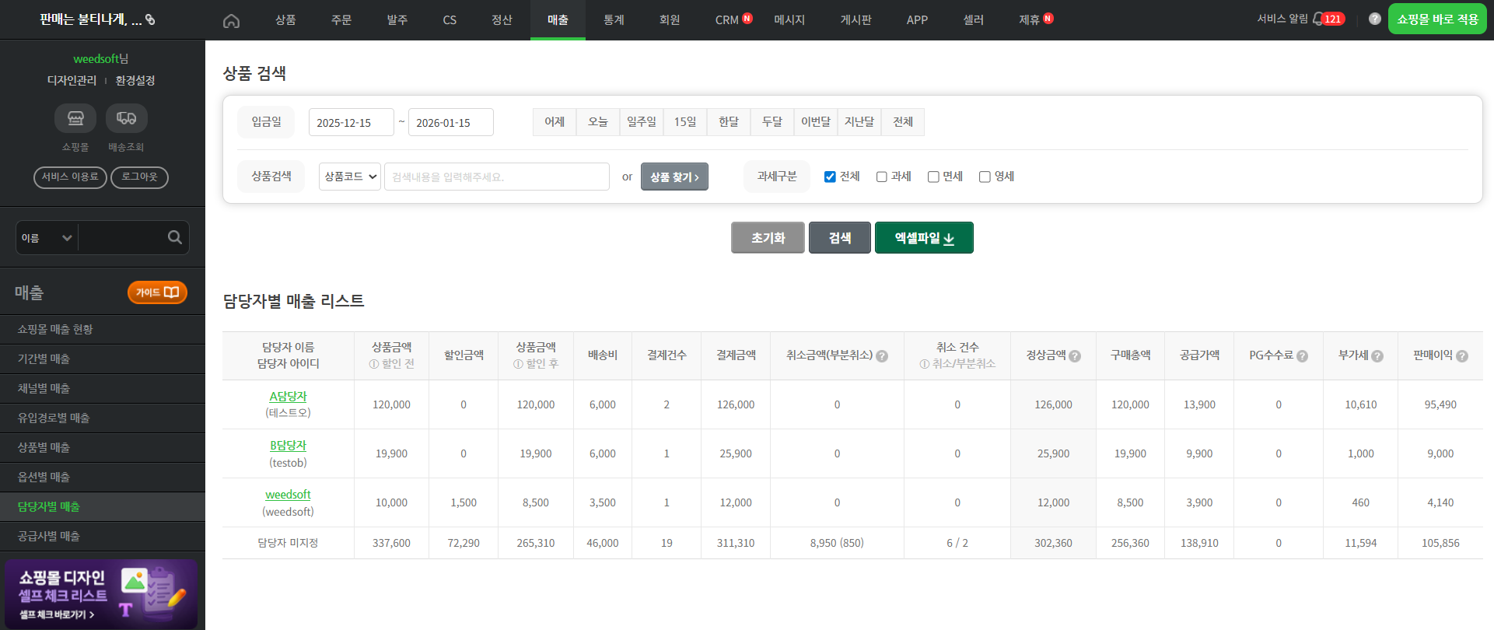Select 옵션별 매출 in sidebar

pyautogui.click(x=103, y=477)
